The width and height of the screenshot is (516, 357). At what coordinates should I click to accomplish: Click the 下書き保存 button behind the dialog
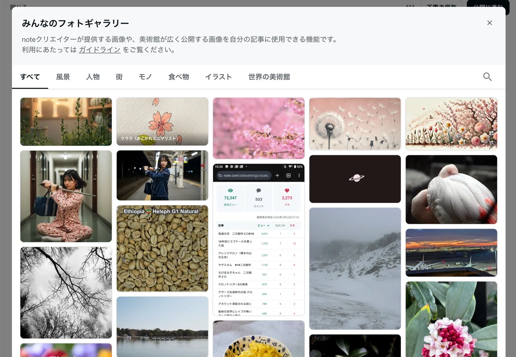click(x=441, y=5)
